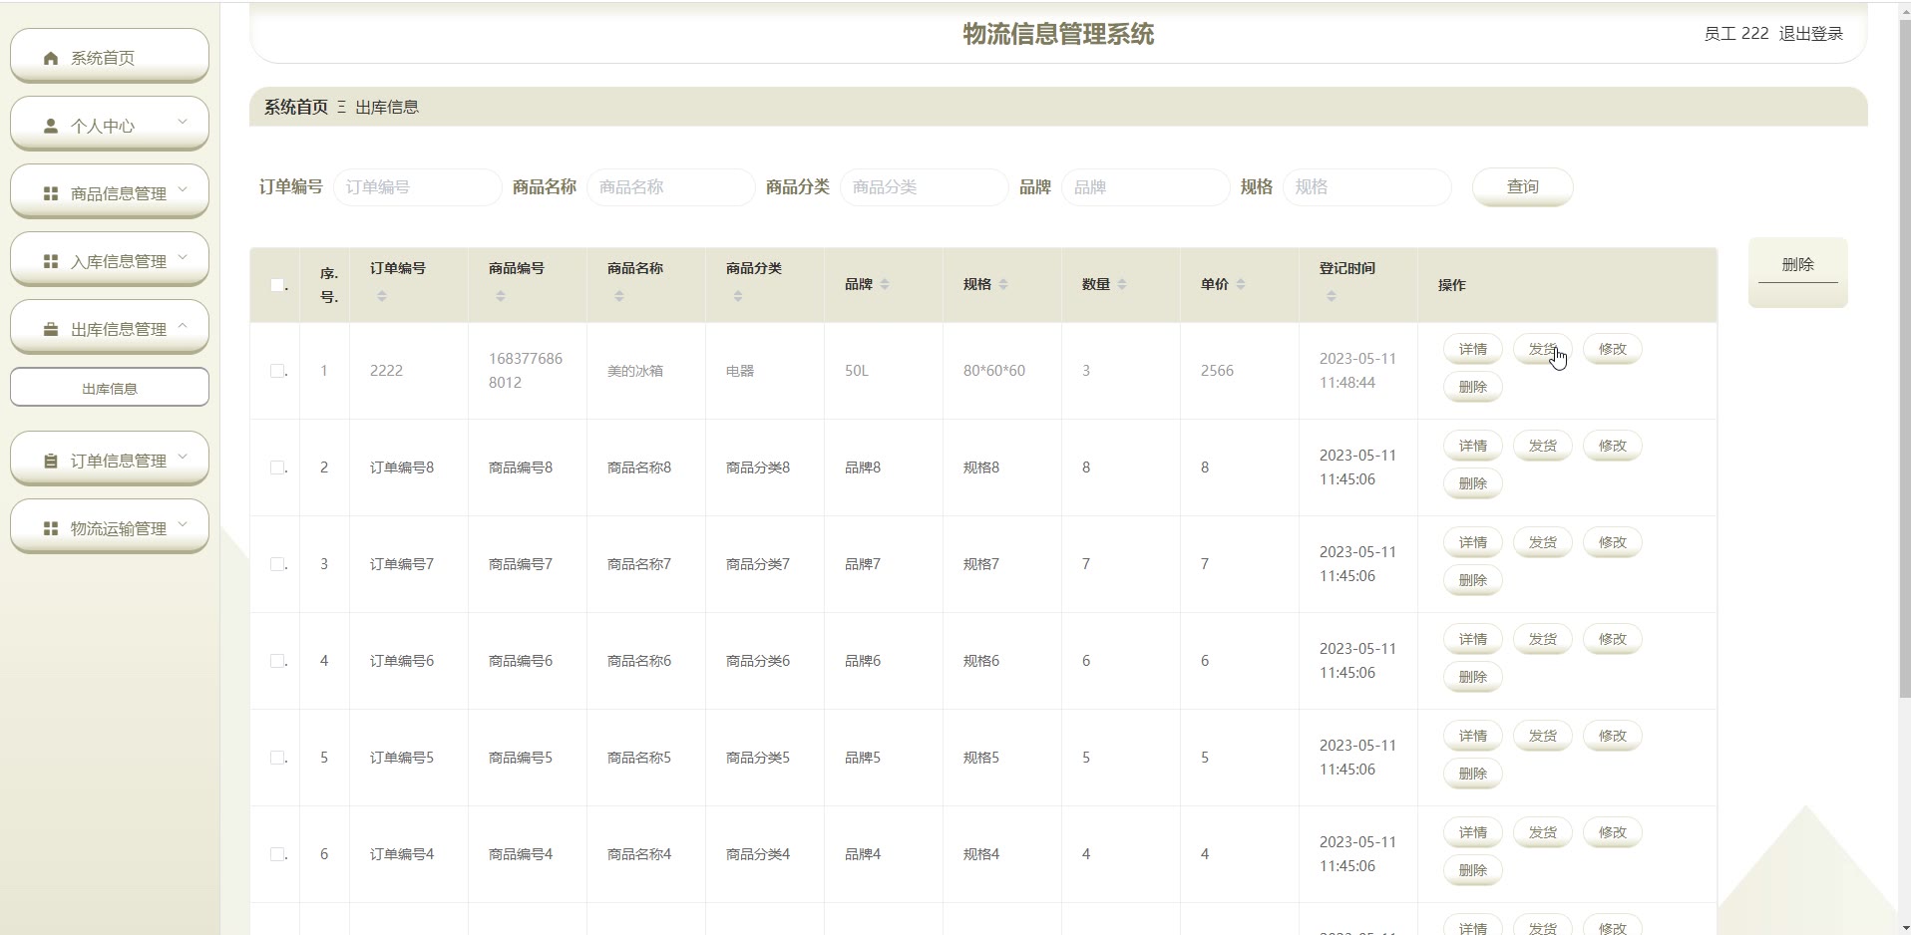
Task: Go to 系统首页 via the breadcrumb
Action: pyautogui.click(x=296, y=107)
